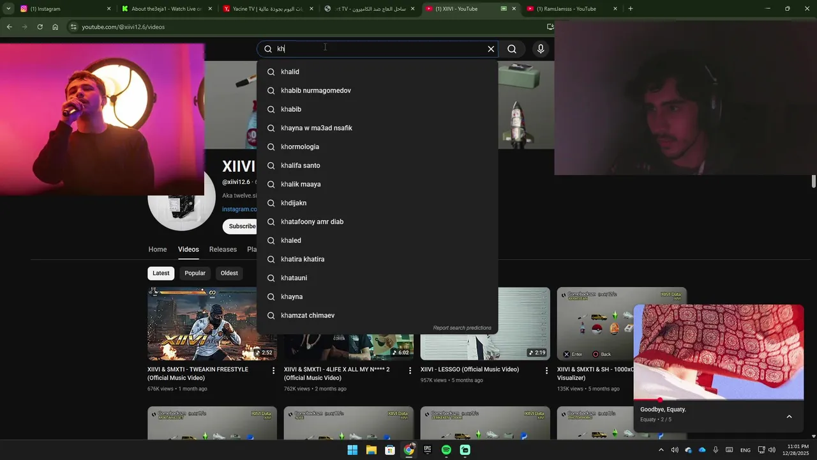Open the ENG language switcher

tap(745, 450)
